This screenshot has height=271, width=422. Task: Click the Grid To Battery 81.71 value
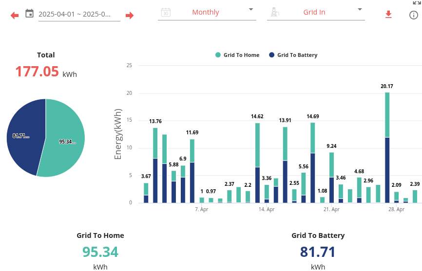coord(318,252)
